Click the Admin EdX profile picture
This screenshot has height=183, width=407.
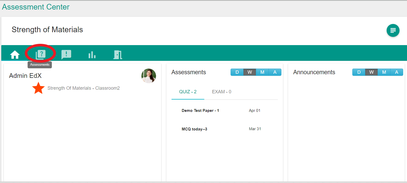pyautogui.click(x=149, y=76)
